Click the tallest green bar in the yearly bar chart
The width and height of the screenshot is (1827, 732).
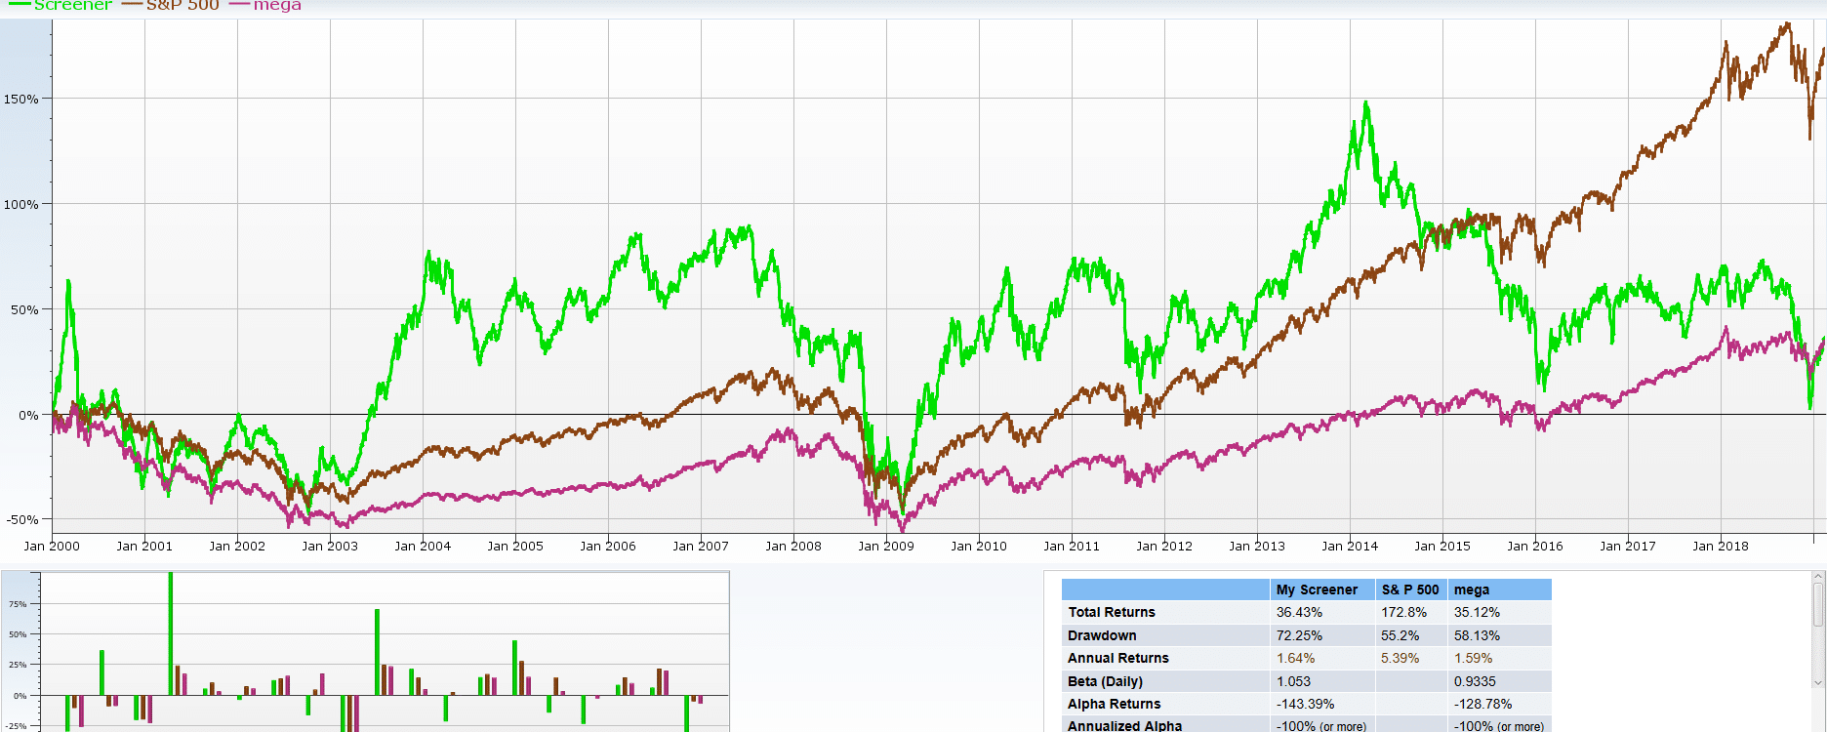pyautogui.click(x=171, y=633)
